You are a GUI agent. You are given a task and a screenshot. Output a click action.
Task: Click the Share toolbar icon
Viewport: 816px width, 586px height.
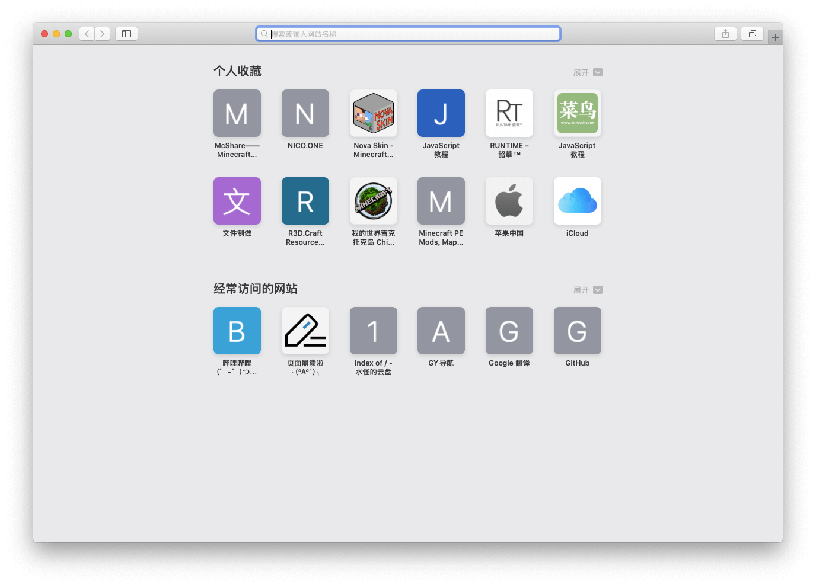(725, 34)
